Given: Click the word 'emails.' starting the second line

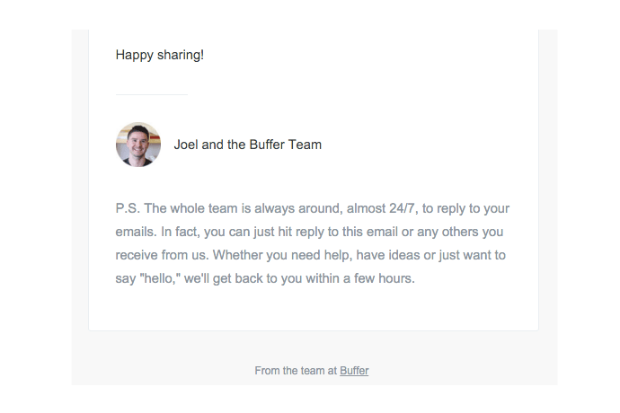Looking at the screenshot, I should pyautogui.click(x=136, y=232).
